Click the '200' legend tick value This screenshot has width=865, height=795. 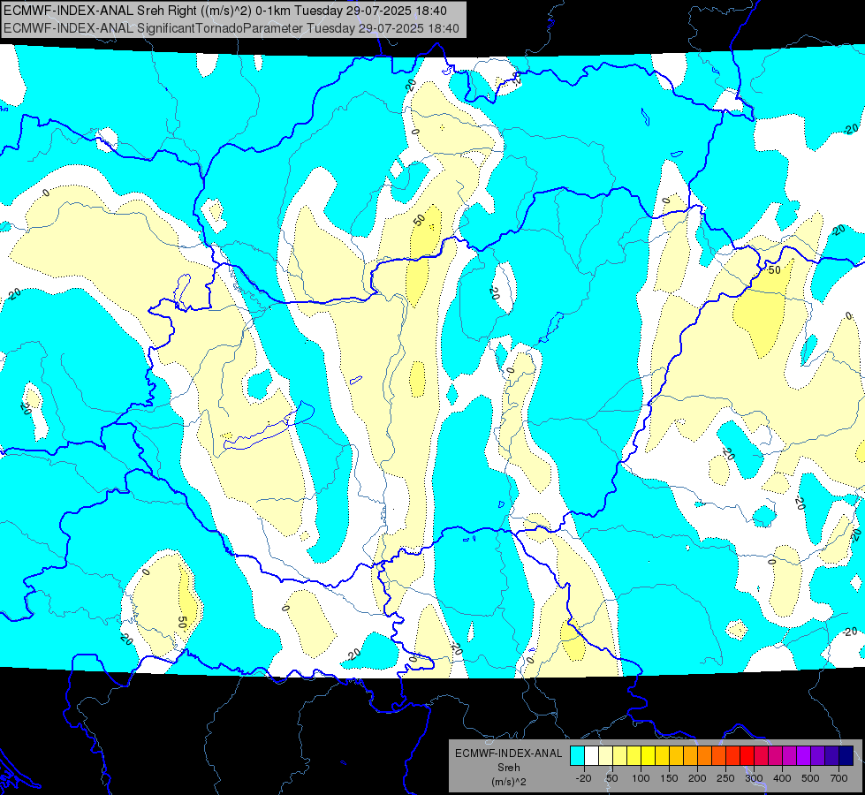coord(697,778)
